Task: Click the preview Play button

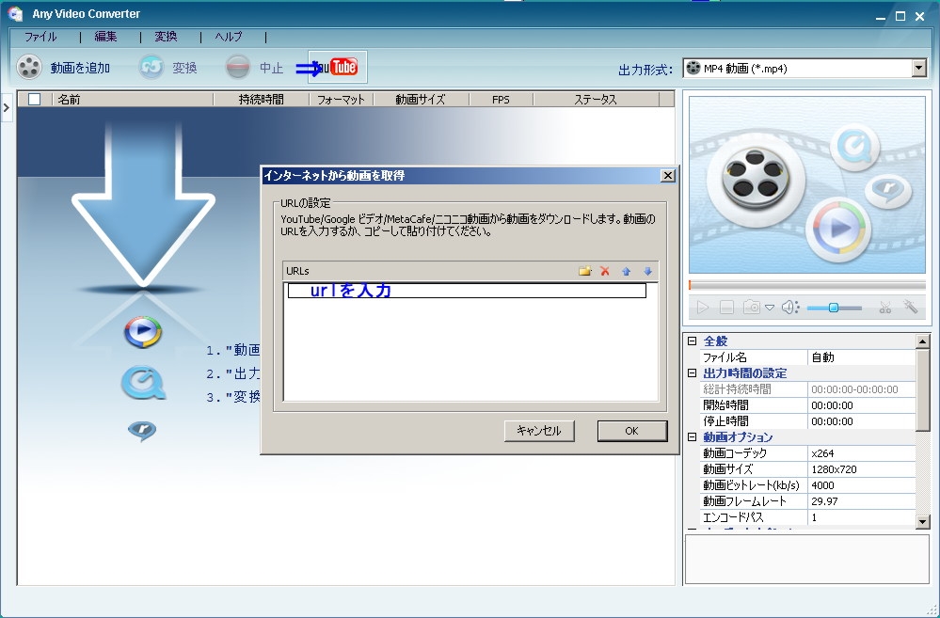Action: coord(703,308)
